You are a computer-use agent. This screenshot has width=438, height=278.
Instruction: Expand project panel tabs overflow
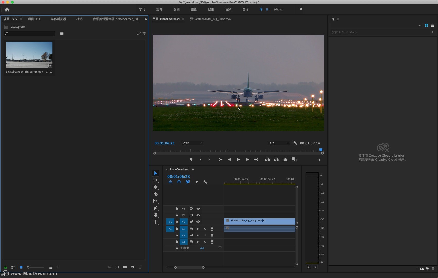[x=146, y=19]
